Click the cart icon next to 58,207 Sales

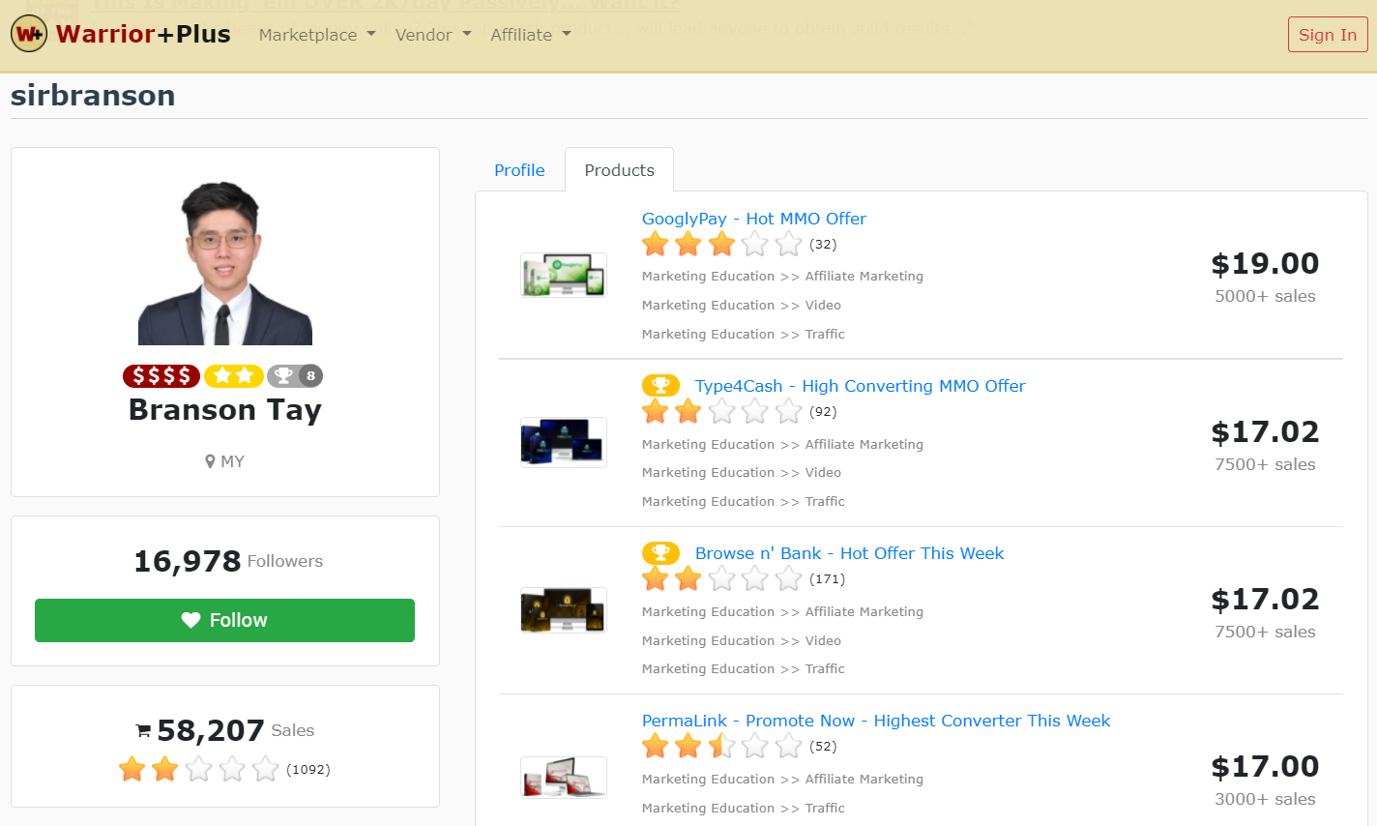143,731
